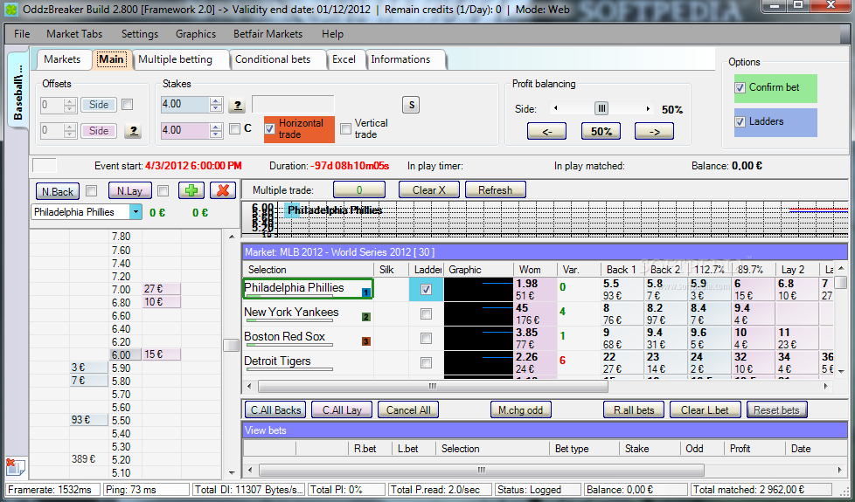Click the first stake 4.00 spinner arrows

click(x=217, y=105)
